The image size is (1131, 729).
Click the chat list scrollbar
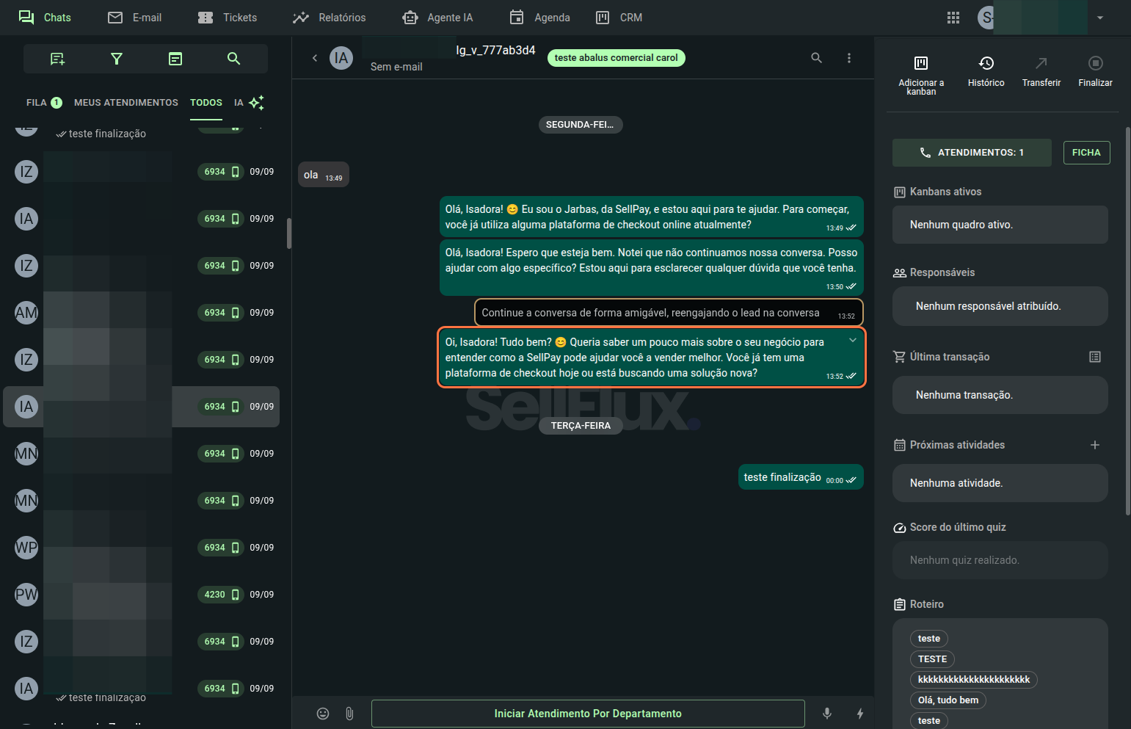[x=289, y=233]
